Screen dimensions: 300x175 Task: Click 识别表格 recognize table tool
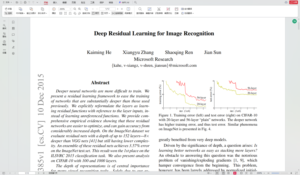(x=159, y=11)
